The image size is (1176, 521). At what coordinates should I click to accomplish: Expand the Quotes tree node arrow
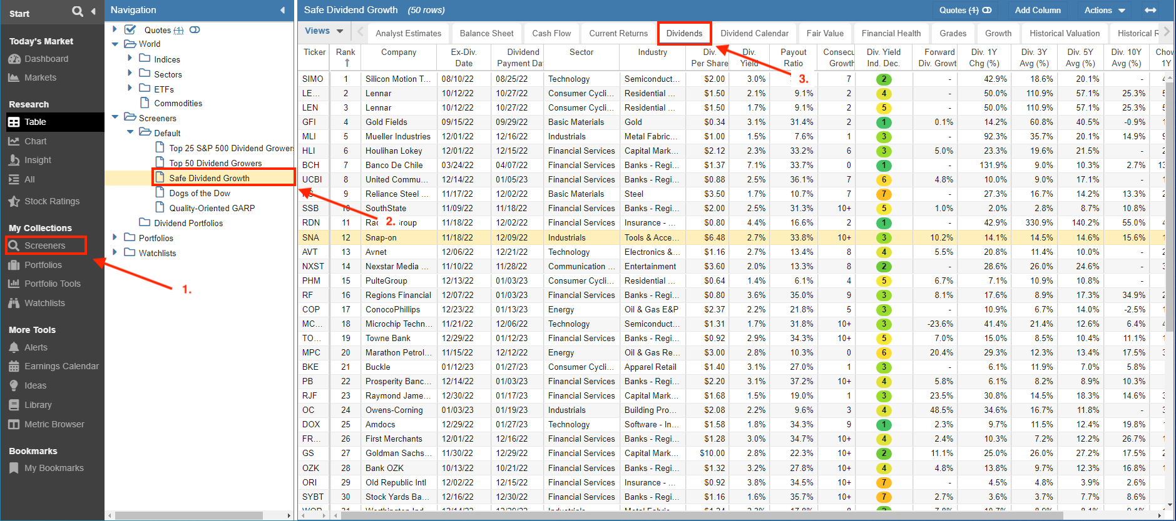115,29
